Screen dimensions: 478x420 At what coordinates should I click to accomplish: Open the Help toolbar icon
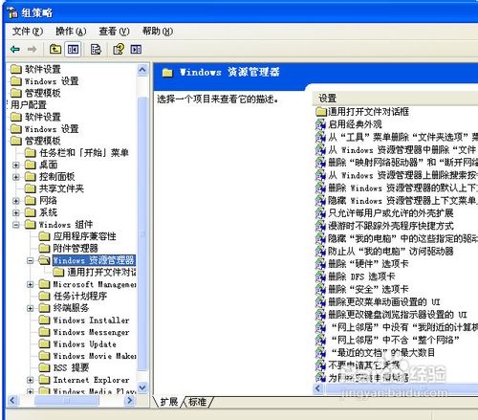[119, 50]
